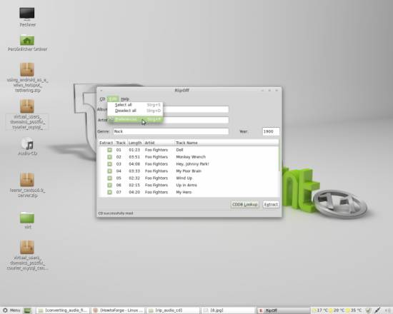Select track name Hey, Johnny Park!
Screen dimensions: 393x314
click(192, 163)
